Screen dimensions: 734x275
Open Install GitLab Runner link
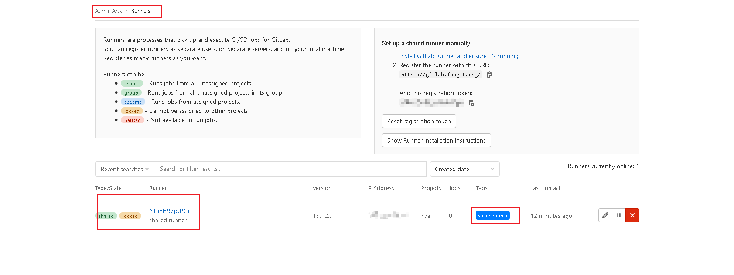(x=459, y=56)
